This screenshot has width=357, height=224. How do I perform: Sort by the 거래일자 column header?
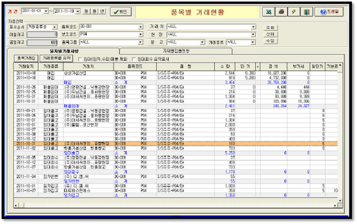(x=26, y=67)
